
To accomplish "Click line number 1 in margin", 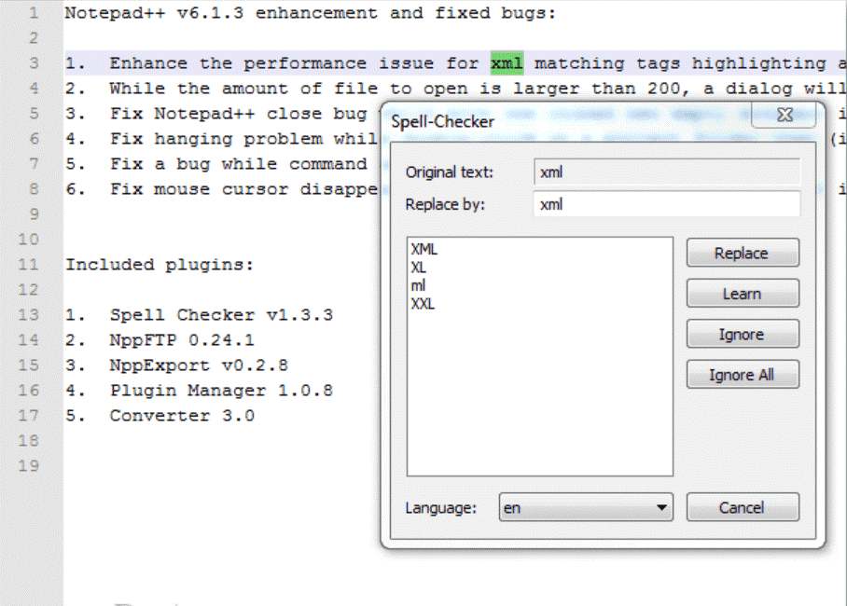I will pyautogui.click(x=34, y=12).
